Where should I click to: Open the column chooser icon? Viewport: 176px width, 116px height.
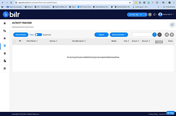pyautogui.click(x=167, y=35)
